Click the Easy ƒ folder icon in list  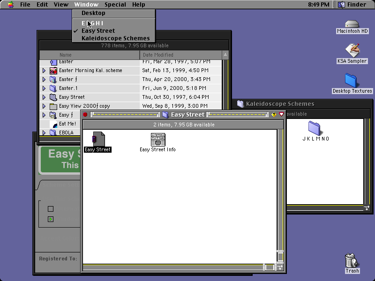[53, 115]
